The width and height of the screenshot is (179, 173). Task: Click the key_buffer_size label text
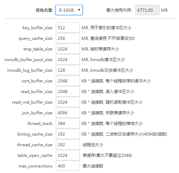coord(37,28)
